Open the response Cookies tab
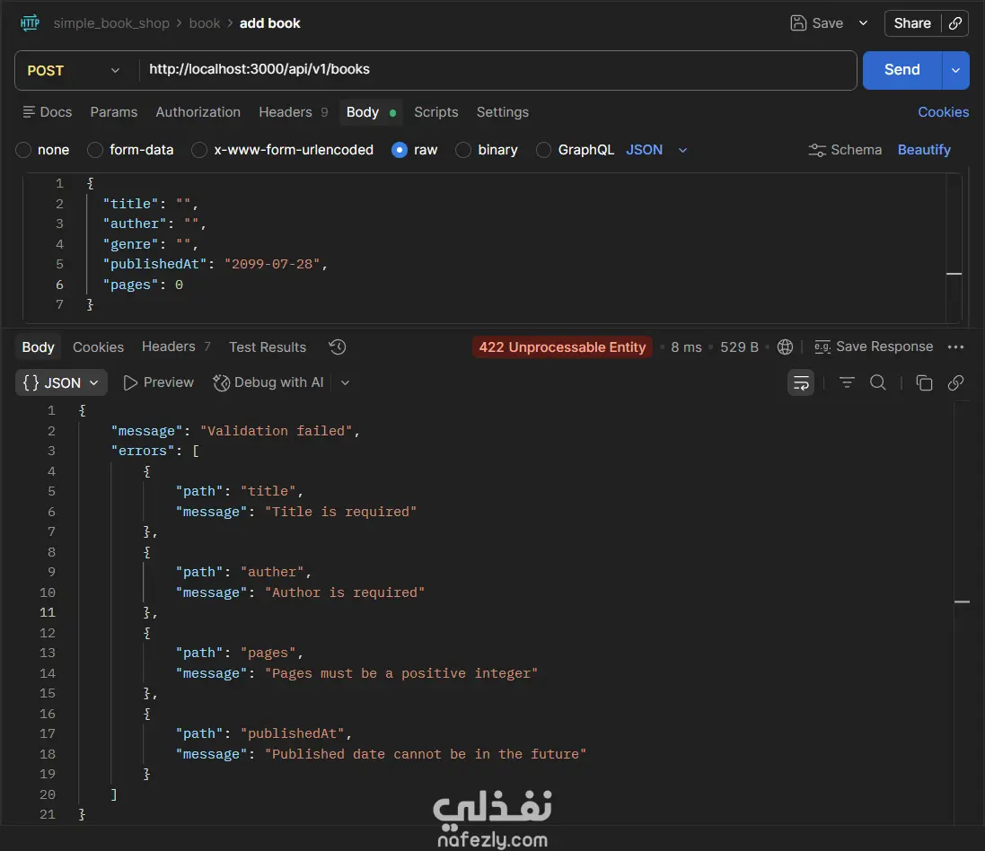 tap(98, 347)
